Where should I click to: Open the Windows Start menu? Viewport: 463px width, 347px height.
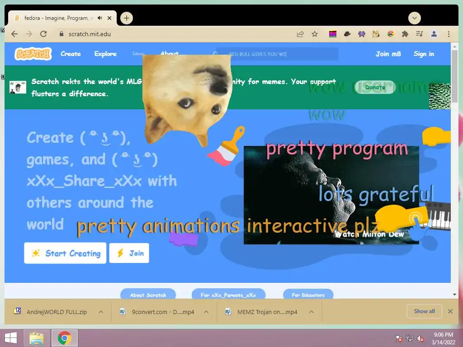pyautogui.click(x=11, y=338)
